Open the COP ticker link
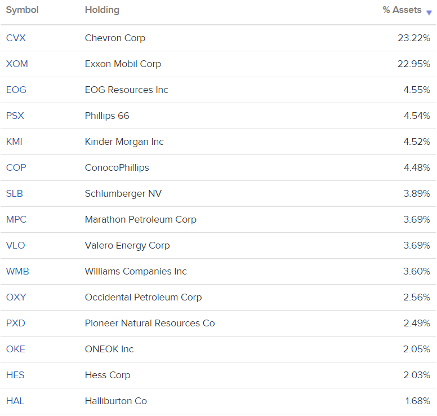437x416 pixels. click(16, 167)
